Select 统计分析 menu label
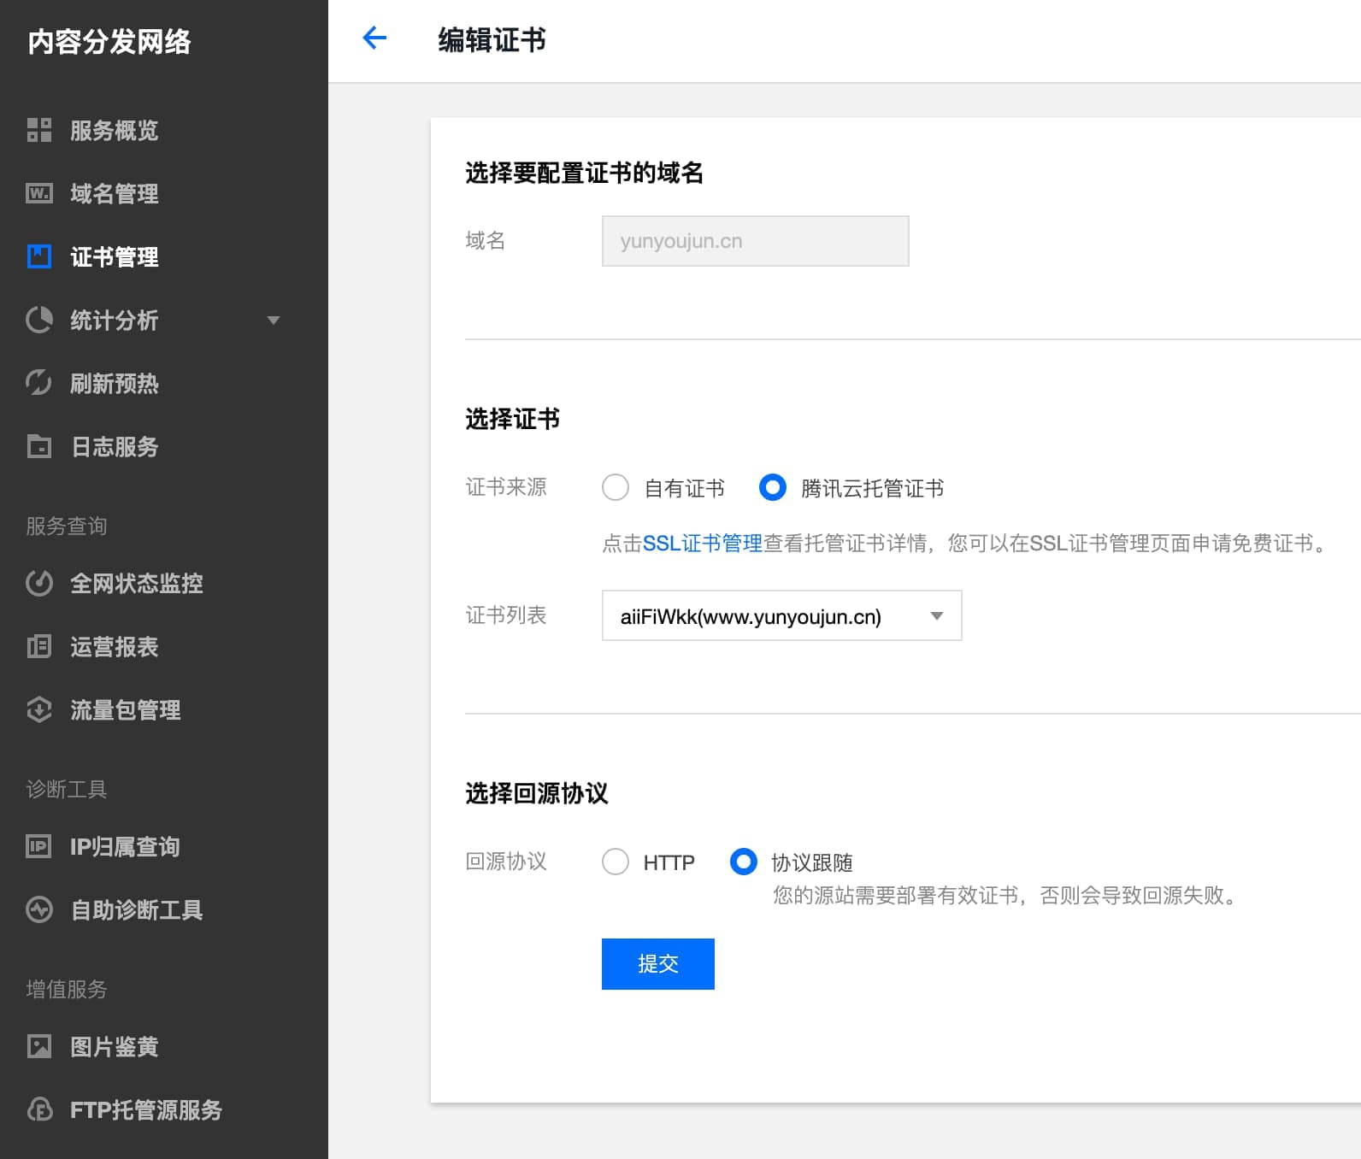The width and height of the screenshot is (1361, 1159). (x=114, y=320)
